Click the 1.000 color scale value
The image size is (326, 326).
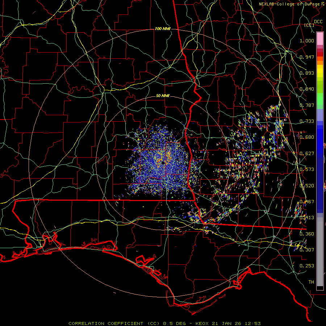307,41
